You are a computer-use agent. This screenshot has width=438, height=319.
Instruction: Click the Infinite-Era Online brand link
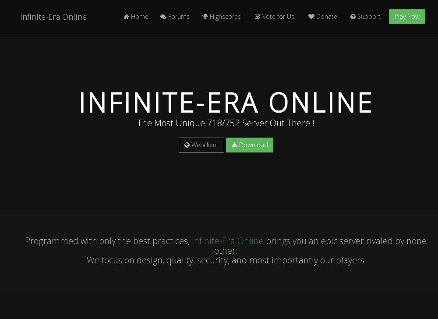tap(53, 17)
